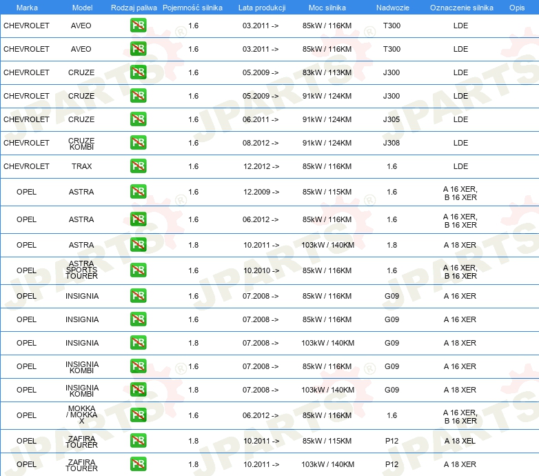
Task: Select the TRAX model cell
Action: coord(82,166)
